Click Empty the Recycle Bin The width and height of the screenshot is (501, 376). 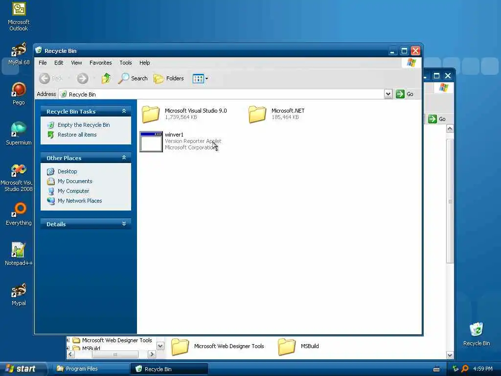coord(84,125)
